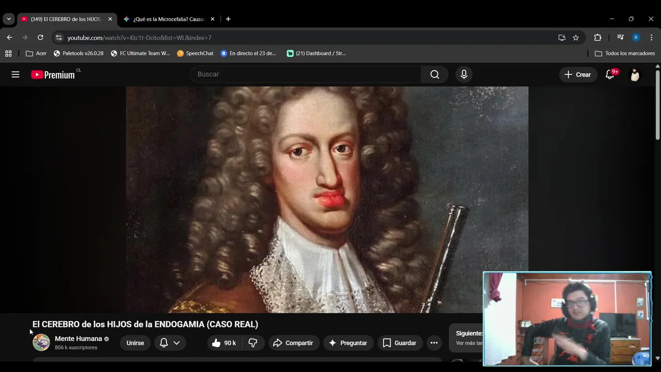Viewport: 661px width, 372px height.
Task: Expand notification preferences bell dropdown
Action: 170,343
